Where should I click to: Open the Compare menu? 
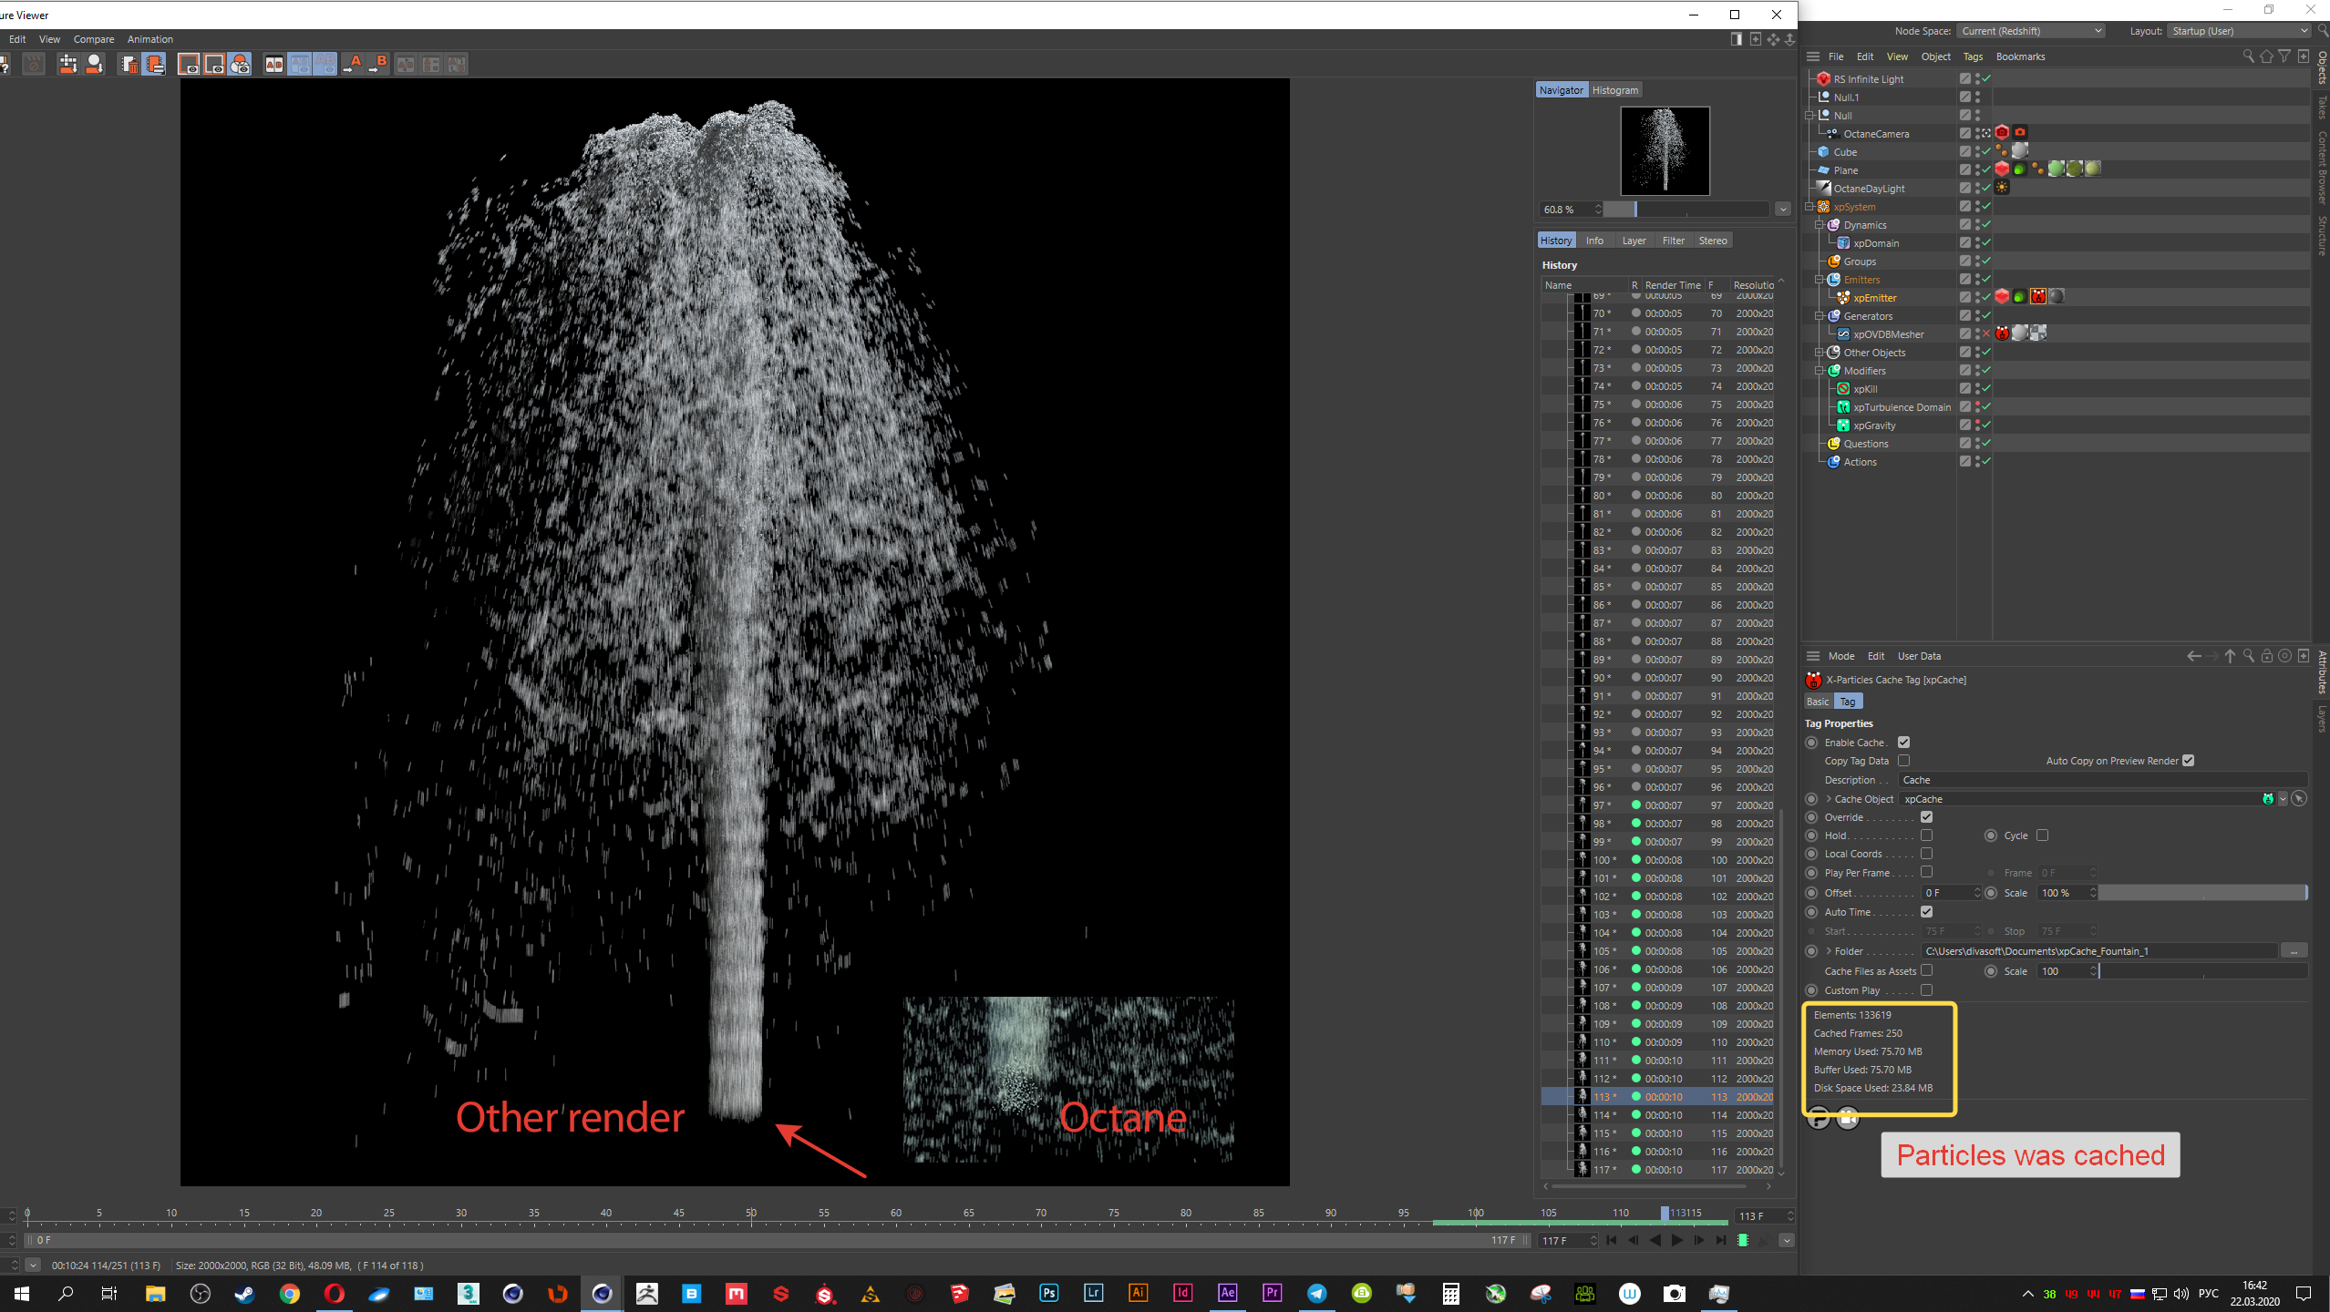pos(93,39)
